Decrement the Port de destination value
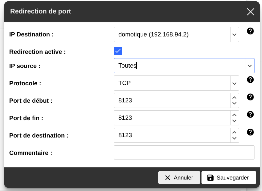The width and height of the screenshot is (262, 191). tap(234, 138)
